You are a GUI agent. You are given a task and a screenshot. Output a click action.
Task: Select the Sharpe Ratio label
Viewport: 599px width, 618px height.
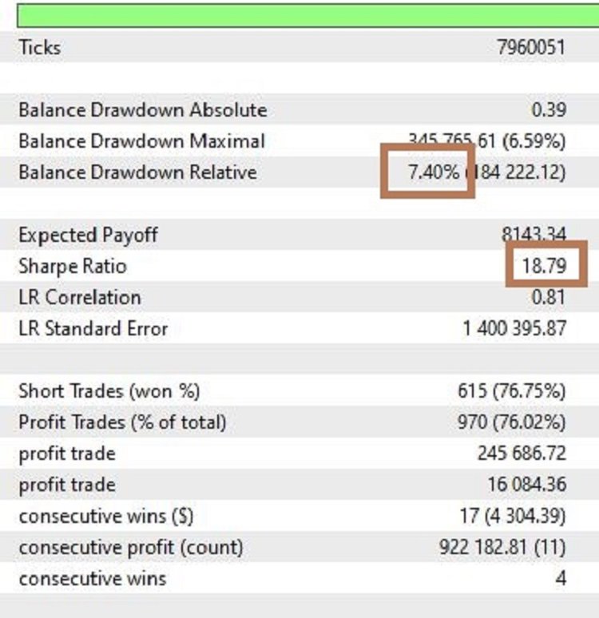72,266
